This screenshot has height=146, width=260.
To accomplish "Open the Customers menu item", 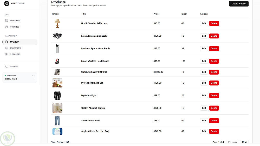I will point(15,54).
